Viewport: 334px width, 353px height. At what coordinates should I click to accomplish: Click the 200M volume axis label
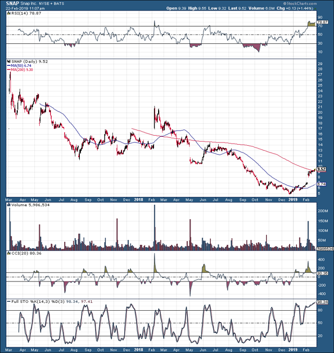click(x=323, y=211)
